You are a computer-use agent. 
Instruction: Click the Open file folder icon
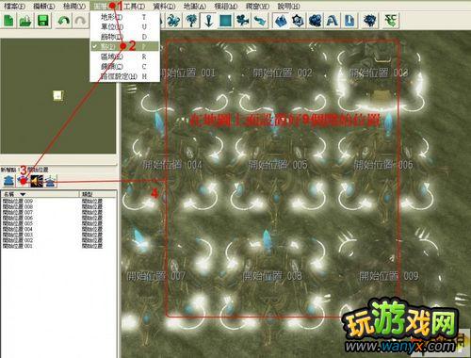click(25, 21)
